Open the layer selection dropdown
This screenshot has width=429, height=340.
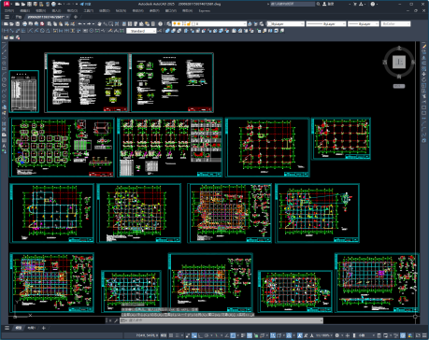click(209, 23)
